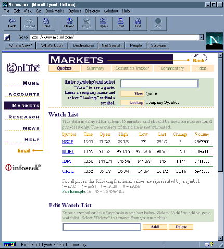Switch to the Commentary tab
The height and width of the screenshot is (249, 224).
[172, 68]
